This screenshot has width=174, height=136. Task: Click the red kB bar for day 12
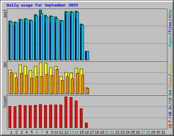pos(66,112)
